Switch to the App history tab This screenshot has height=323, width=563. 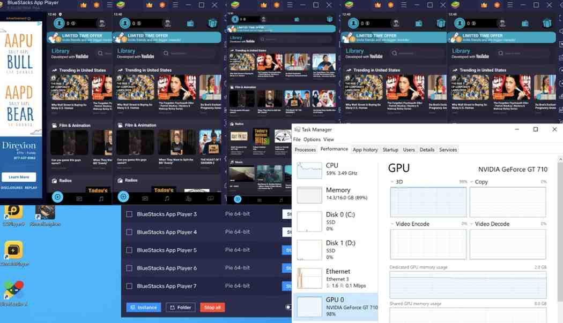365,150
